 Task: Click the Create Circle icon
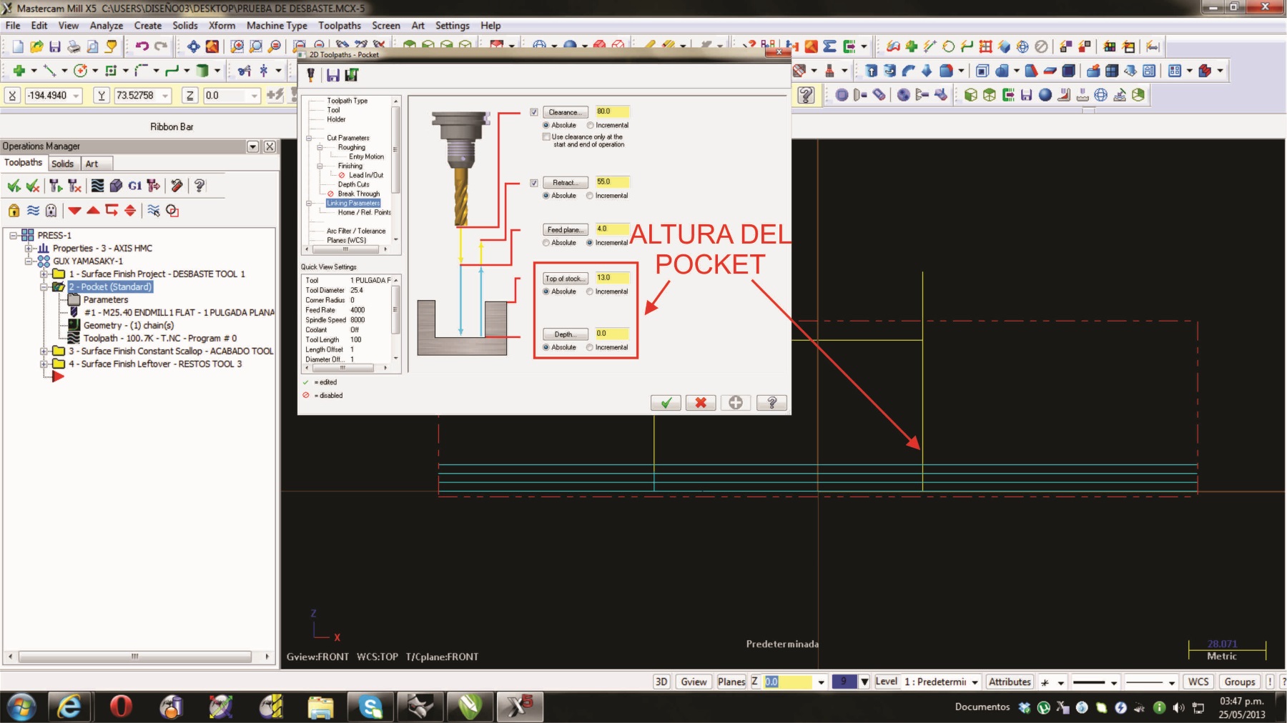coord(80,71)
